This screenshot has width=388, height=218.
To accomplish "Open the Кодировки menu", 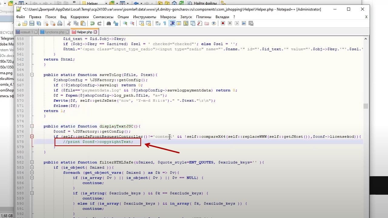I will tap(80, 17).
